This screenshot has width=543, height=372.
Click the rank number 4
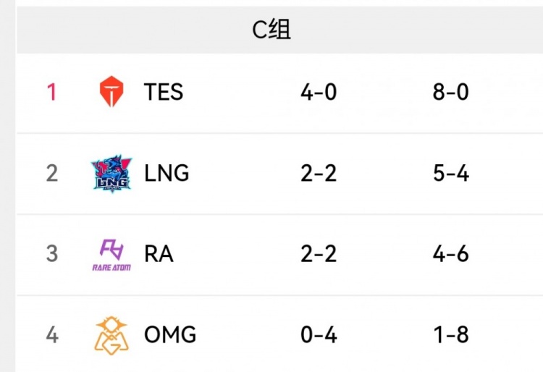coord(51,335)
